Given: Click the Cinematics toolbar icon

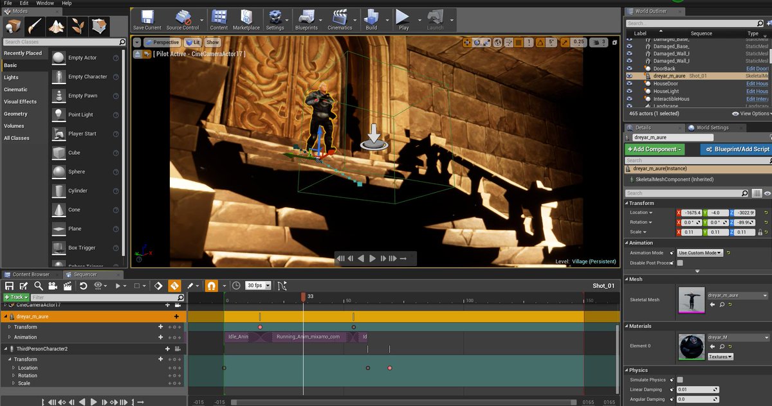Looking at the screenshot, I should tap(340, 19).
